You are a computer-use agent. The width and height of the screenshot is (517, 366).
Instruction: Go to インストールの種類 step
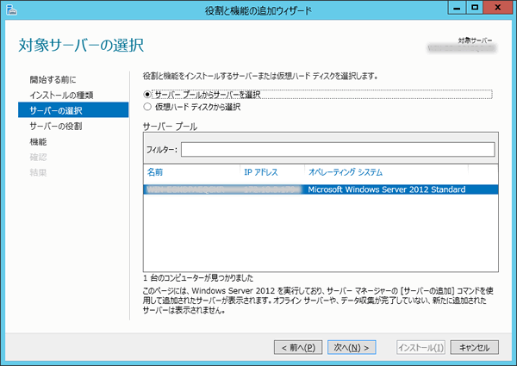[61, 96]
